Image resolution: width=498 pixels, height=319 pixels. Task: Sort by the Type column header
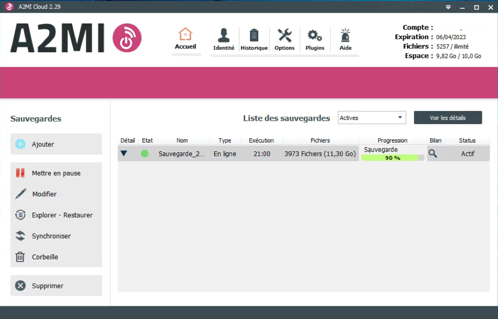pyautogui.click(x=225, y=140)
